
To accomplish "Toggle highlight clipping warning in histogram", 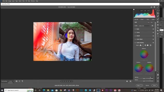I will tap(155, 9).
